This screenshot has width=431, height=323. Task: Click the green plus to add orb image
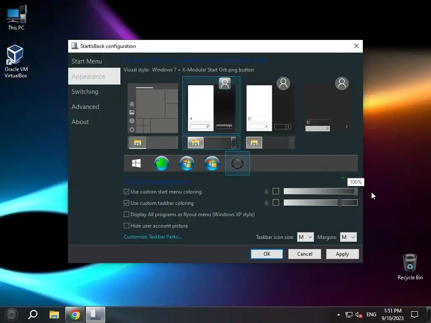coord(343,178)
